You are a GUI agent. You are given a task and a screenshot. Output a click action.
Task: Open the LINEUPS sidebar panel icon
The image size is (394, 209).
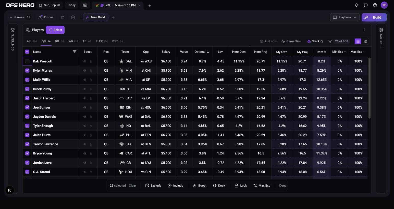pos(381,30)
